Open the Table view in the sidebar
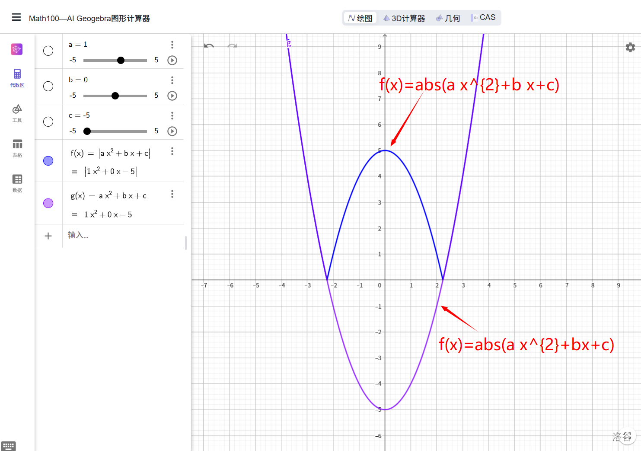The image size is (641, 451). [x=17, y=148]
